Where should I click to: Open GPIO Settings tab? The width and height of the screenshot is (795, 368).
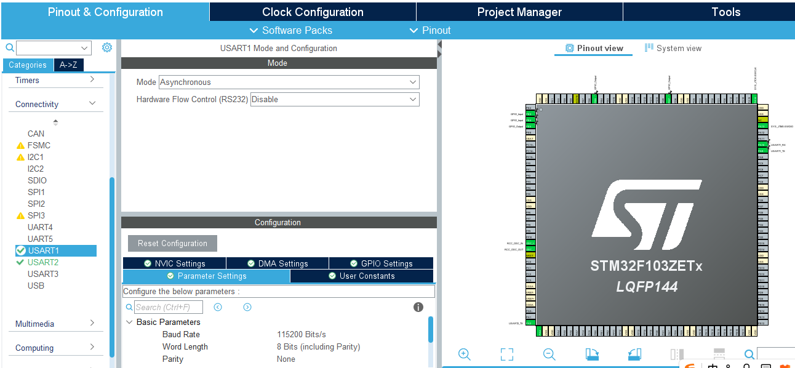tap(382, 263)
